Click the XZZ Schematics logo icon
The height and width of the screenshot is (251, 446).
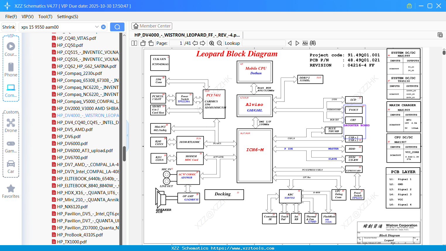[7, 6]
